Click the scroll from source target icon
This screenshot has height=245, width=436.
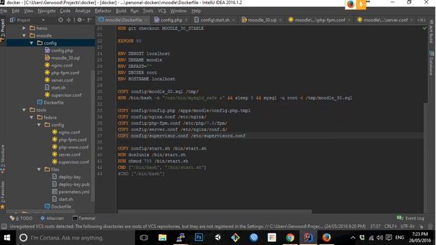(x=61, y=20)
